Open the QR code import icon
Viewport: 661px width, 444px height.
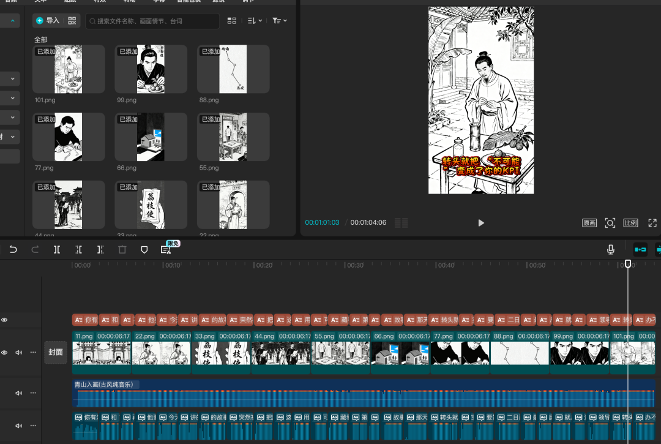pyautogui.click(x=72, y=21)
